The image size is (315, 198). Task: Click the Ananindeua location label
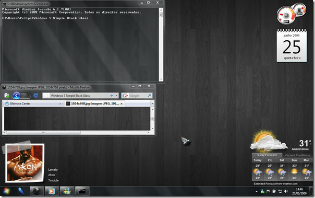tap(300, 149)
